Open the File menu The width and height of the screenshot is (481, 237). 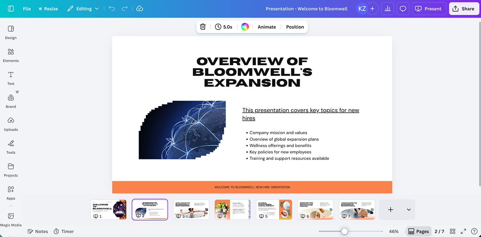click(x=26, y=8)
